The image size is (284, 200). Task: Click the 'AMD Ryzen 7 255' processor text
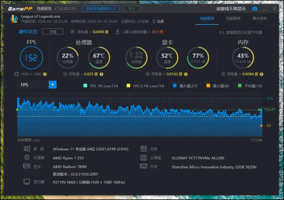[x=68, y=158]
